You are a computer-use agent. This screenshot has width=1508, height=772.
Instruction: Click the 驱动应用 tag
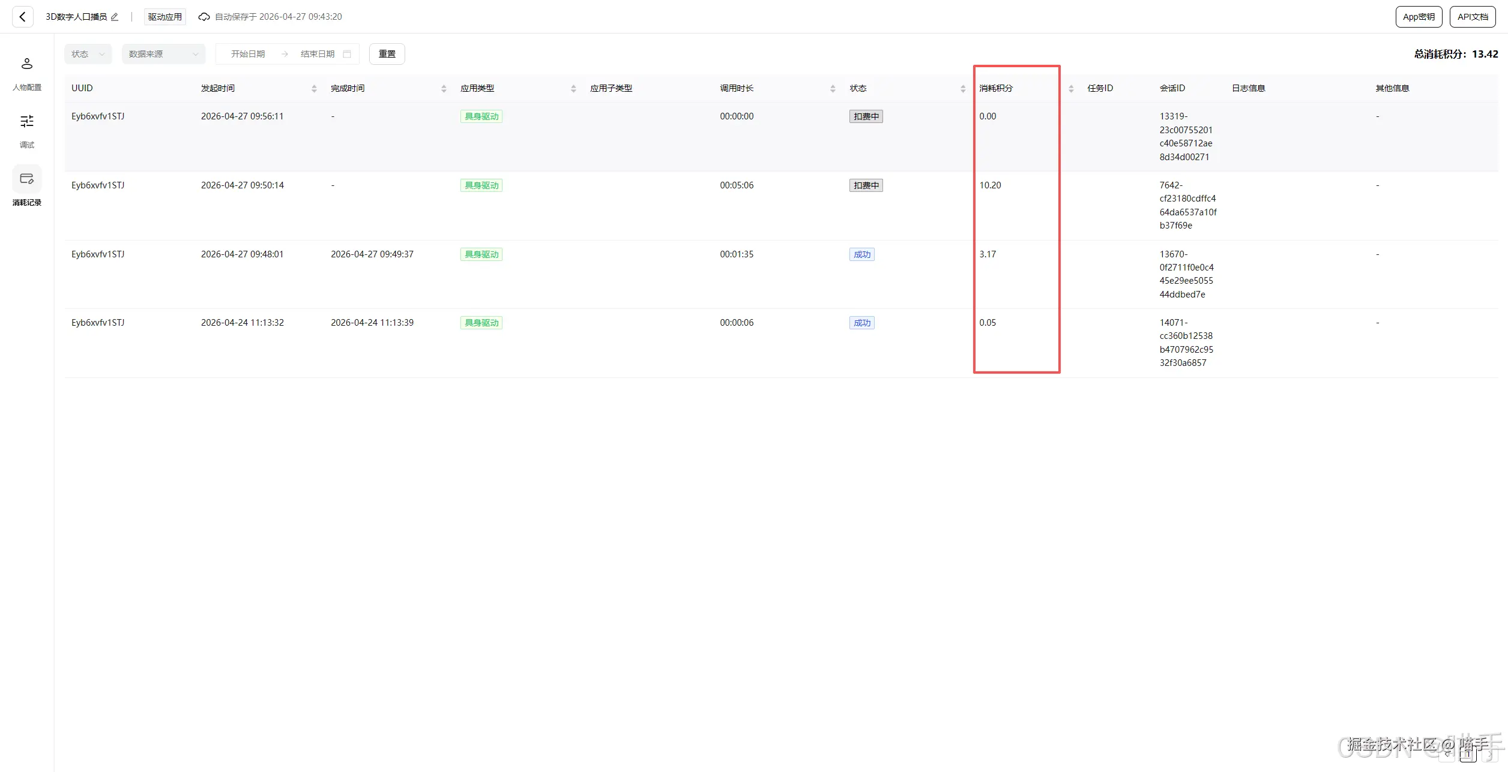tap(165, 17)
